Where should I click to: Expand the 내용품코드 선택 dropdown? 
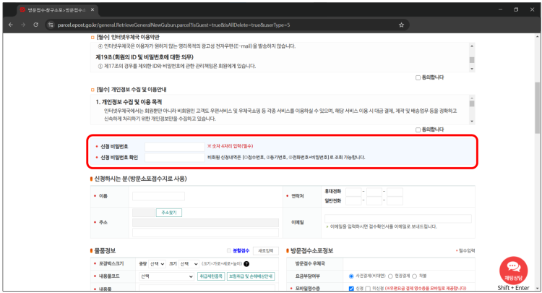coord(166,276)
